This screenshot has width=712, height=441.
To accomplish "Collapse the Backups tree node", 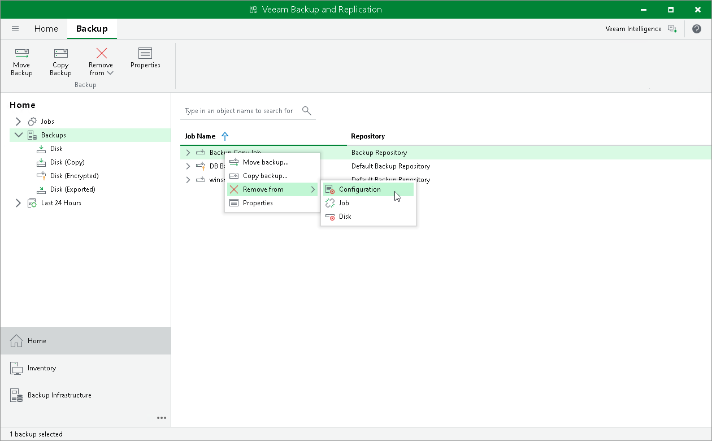I will 18,135.
